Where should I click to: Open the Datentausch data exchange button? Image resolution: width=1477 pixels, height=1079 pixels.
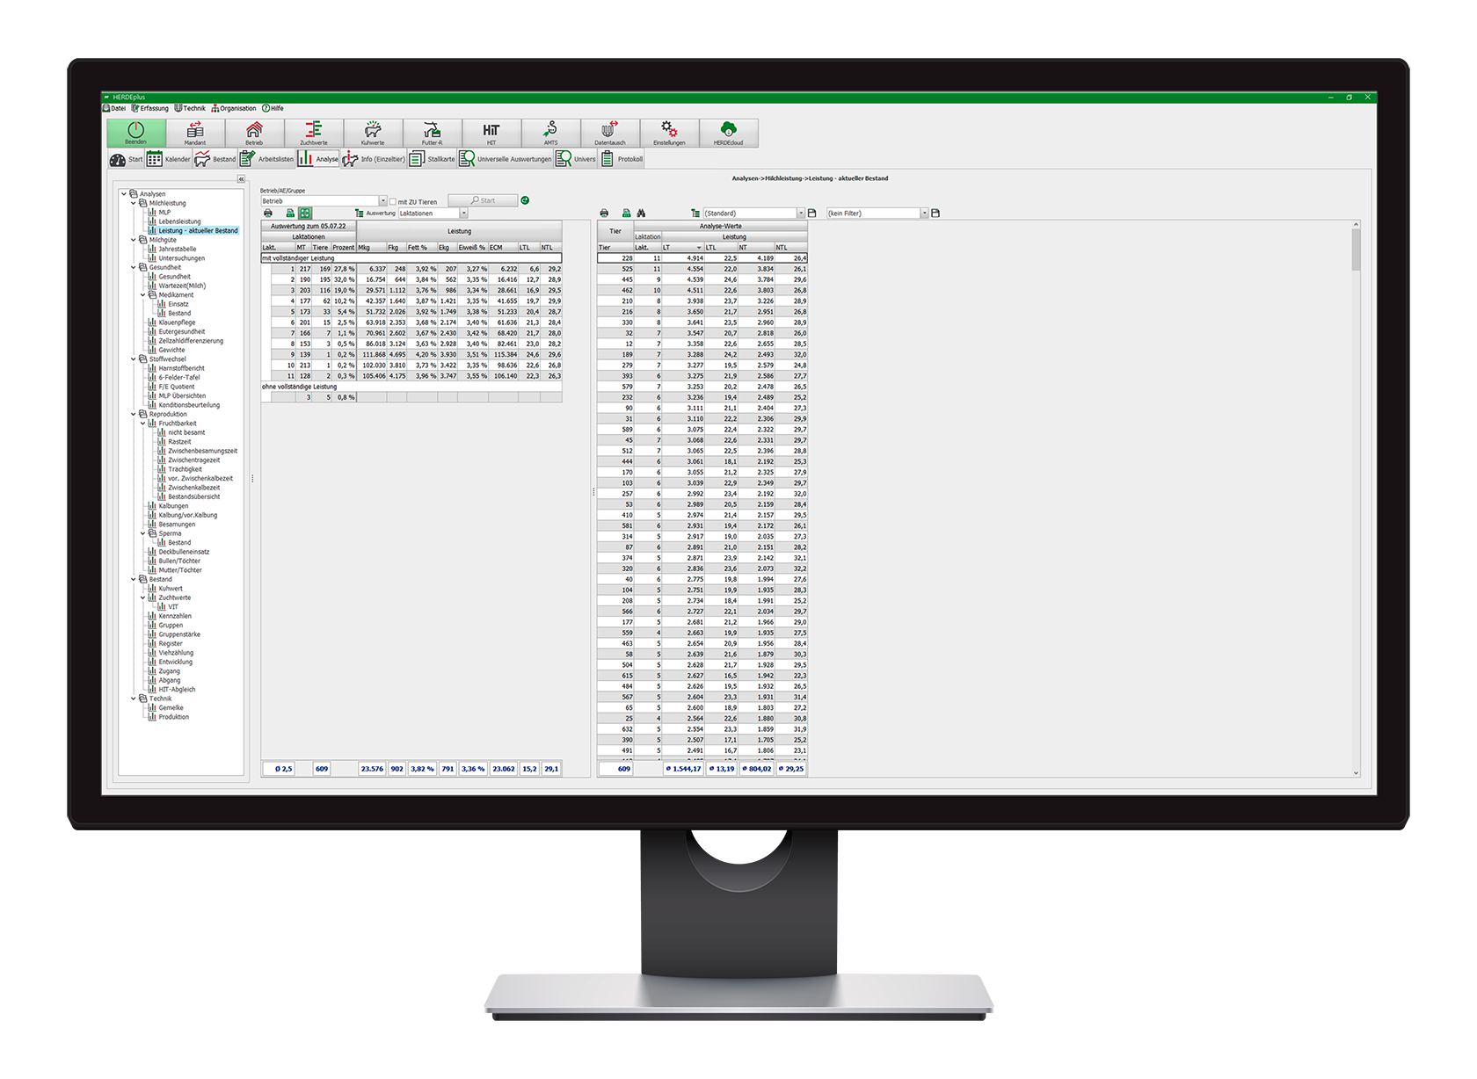pyautogui.click(x=610, y=133)
